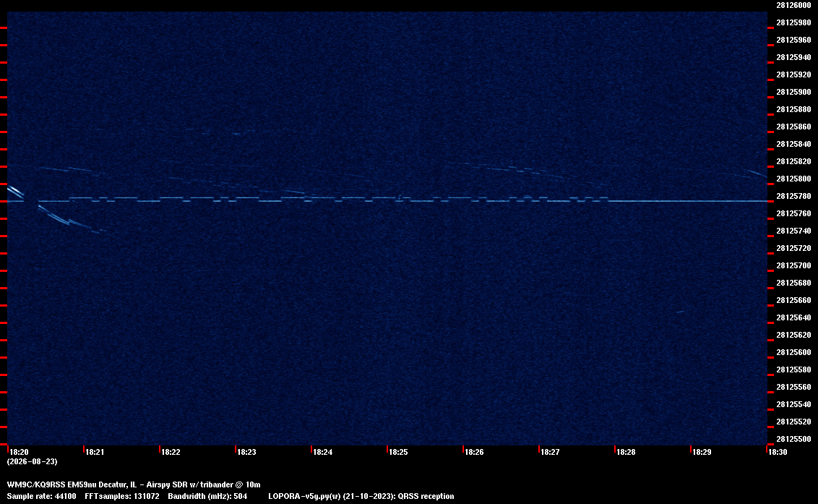Click frequency label 28125520
818x504 pixels.
click(793, 422)
